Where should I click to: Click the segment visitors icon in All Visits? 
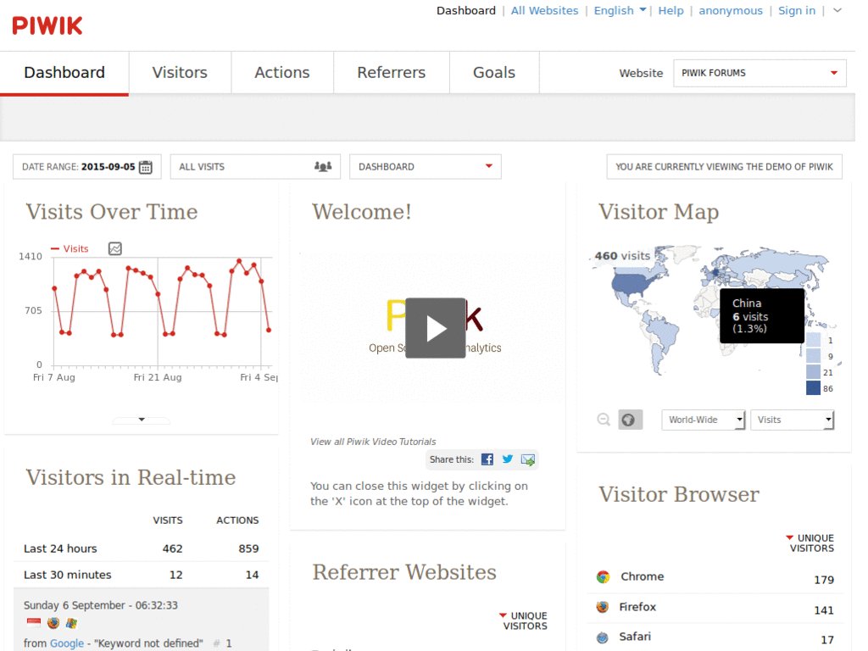coord(323,167)
